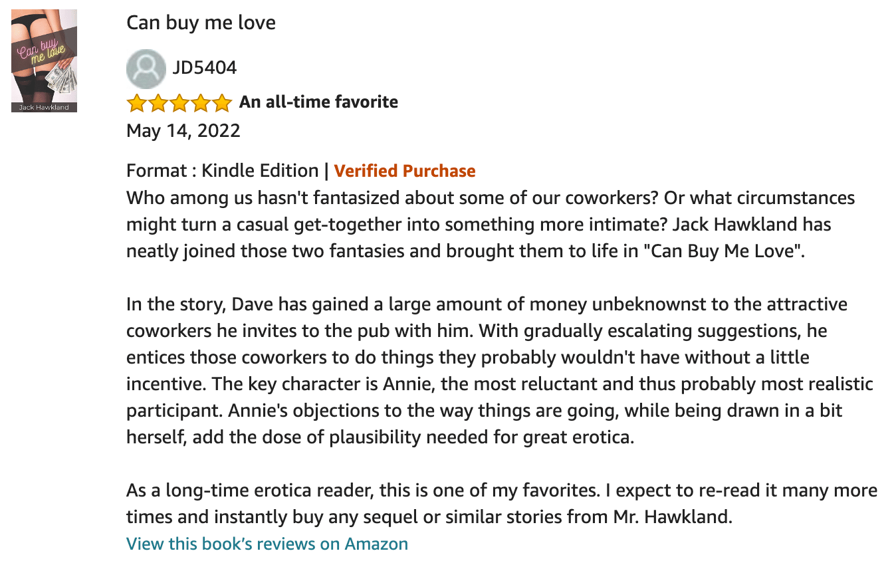The image size is (896, 561).
Task: Click the 'Can buy me love' book title heading
Action: point(201,23)
